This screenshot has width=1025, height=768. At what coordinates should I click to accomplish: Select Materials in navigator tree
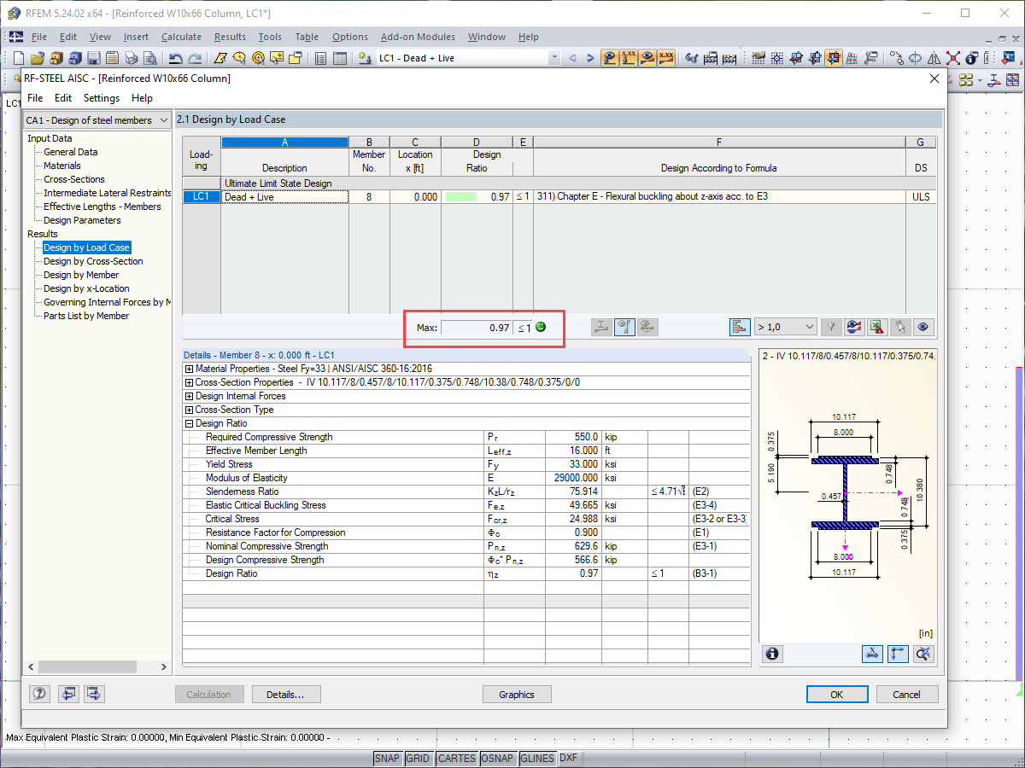(62, 166)
